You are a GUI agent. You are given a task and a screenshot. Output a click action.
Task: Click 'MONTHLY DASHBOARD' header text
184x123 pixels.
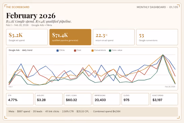point(151,7)
